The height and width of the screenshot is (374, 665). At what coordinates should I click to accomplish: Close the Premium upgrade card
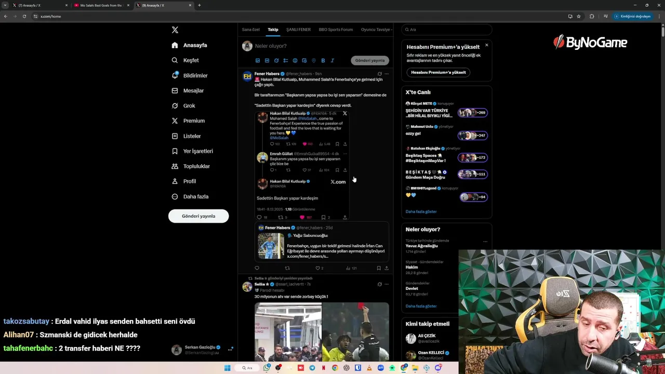coord(487,45)
